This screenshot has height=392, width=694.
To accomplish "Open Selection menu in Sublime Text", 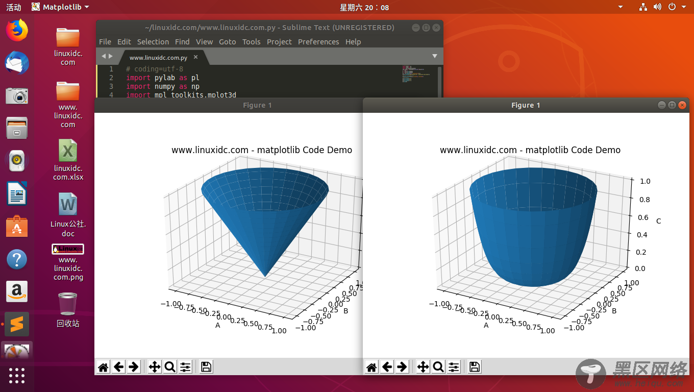I will [153, 42].
